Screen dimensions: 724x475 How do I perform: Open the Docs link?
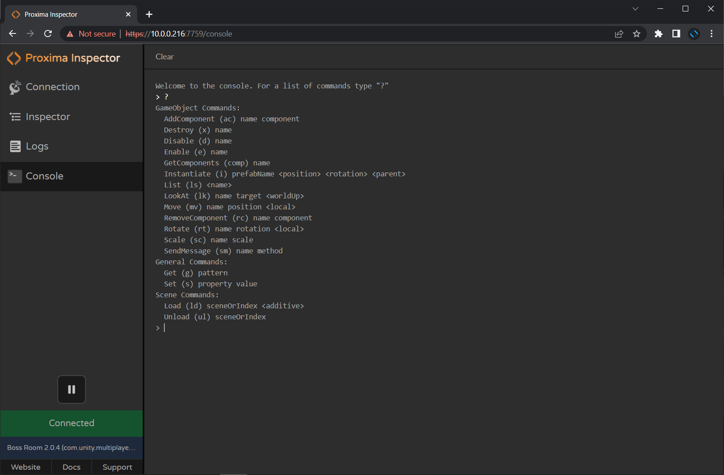(x=71, y=467)
